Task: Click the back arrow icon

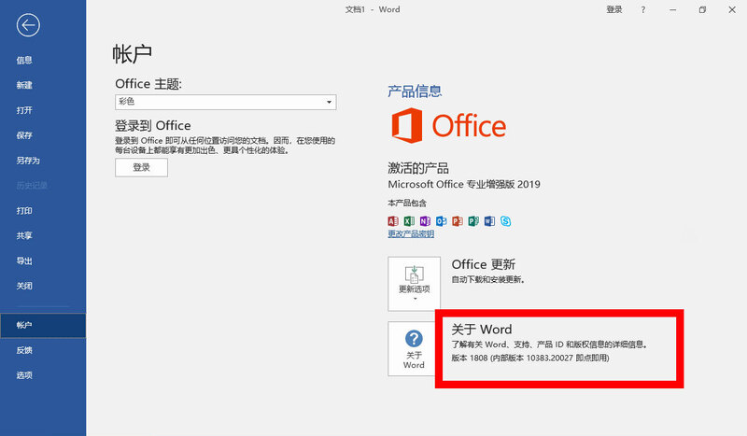Action: (x=28, y=25)
